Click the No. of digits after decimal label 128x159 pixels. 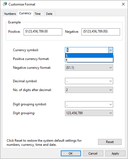[x=32, y=90]
